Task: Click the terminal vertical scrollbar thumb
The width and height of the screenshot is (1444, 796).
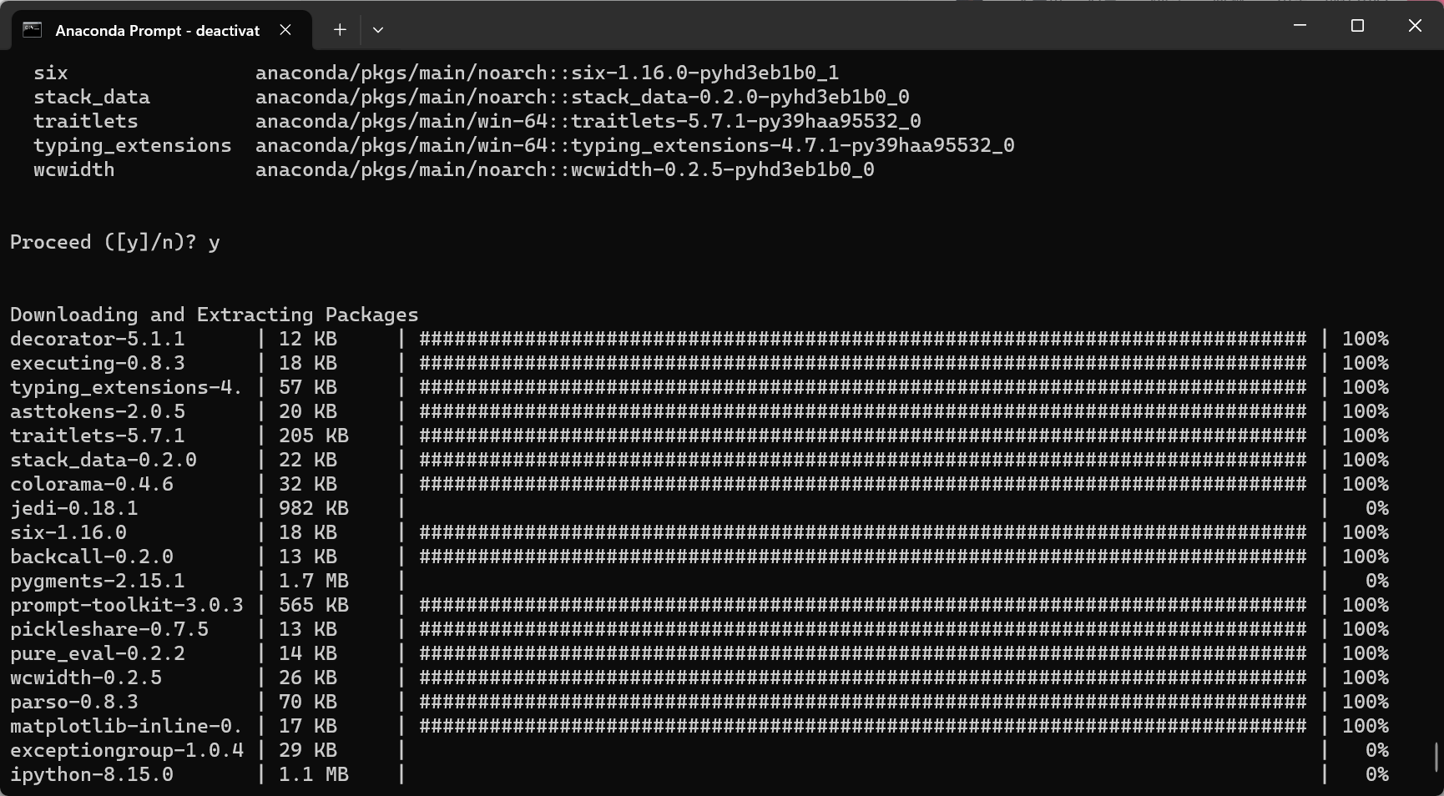Action: click(x=1436, y=758)
